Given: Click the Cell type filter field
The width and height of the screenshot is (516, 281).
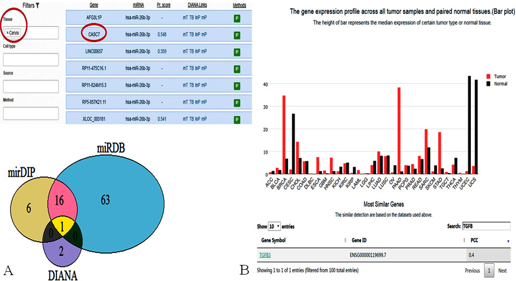Looking at the screenshot, I should [x=31, y=60].
